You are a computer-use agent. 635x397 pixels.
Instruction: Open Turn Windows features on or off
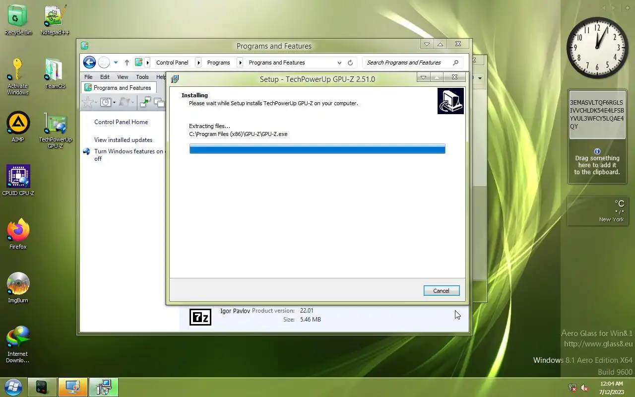(128, 155)
